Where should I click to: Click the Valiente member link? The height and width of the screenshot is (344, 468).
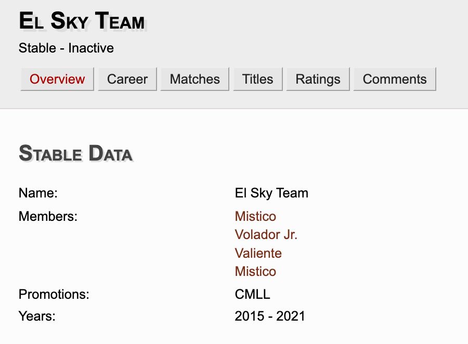(x=258, y=253)
